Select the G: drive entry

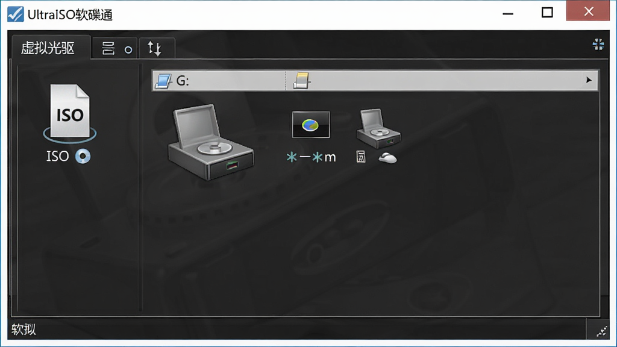coord(219,81)
